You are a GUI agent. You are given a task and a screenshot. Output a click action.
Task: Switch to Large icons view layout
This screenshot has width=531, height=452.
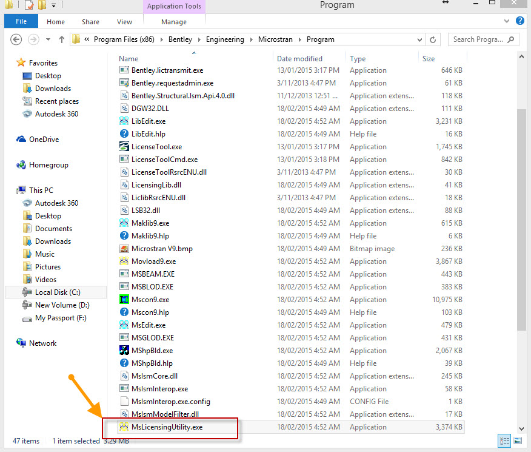[518, 440]
